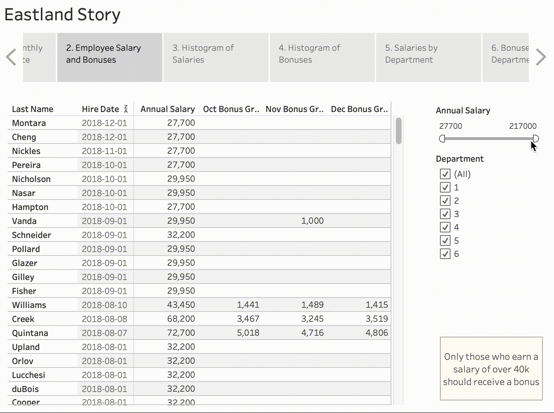
Task: Uncheck Department 5 checkbox
Action: pos(445,240)
